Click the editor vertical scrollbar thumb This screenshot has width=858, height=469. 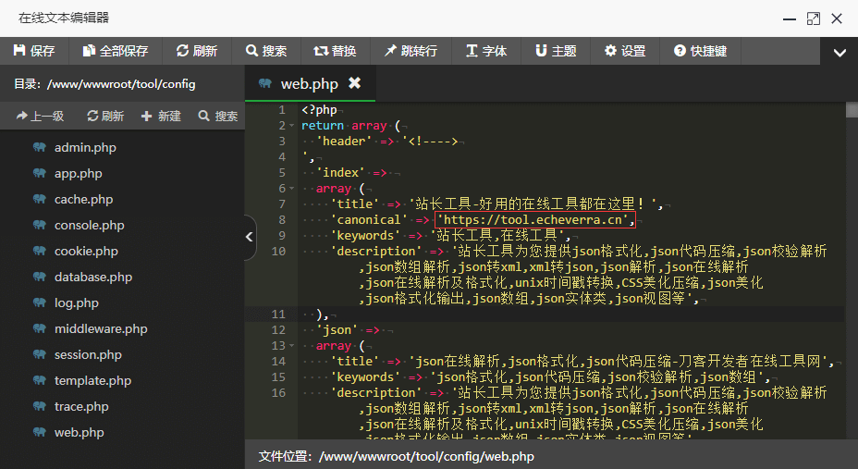[852, 110]
